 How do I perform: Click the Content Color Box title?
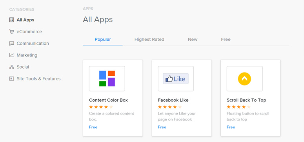click(108, 100)
